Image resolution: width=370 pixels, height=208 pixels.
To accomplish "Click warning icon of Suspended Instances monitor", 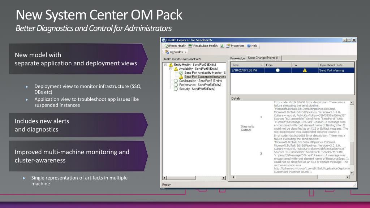I will click(x=181, y=77).
